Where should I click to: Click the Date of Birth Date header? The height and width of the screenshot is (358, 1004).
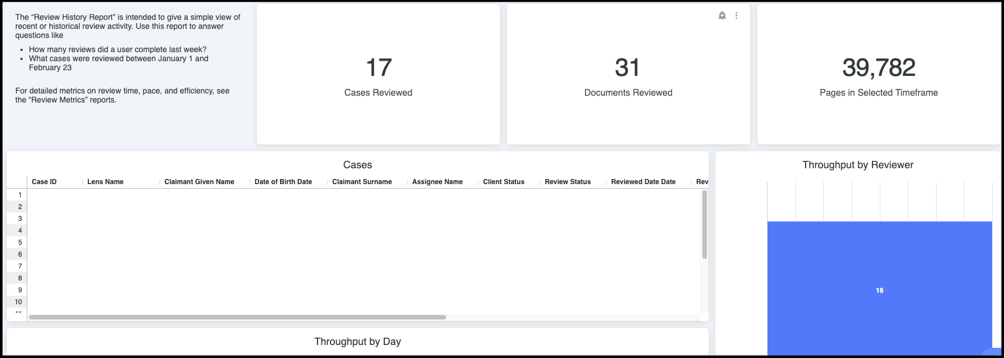(x=282, y=182)
